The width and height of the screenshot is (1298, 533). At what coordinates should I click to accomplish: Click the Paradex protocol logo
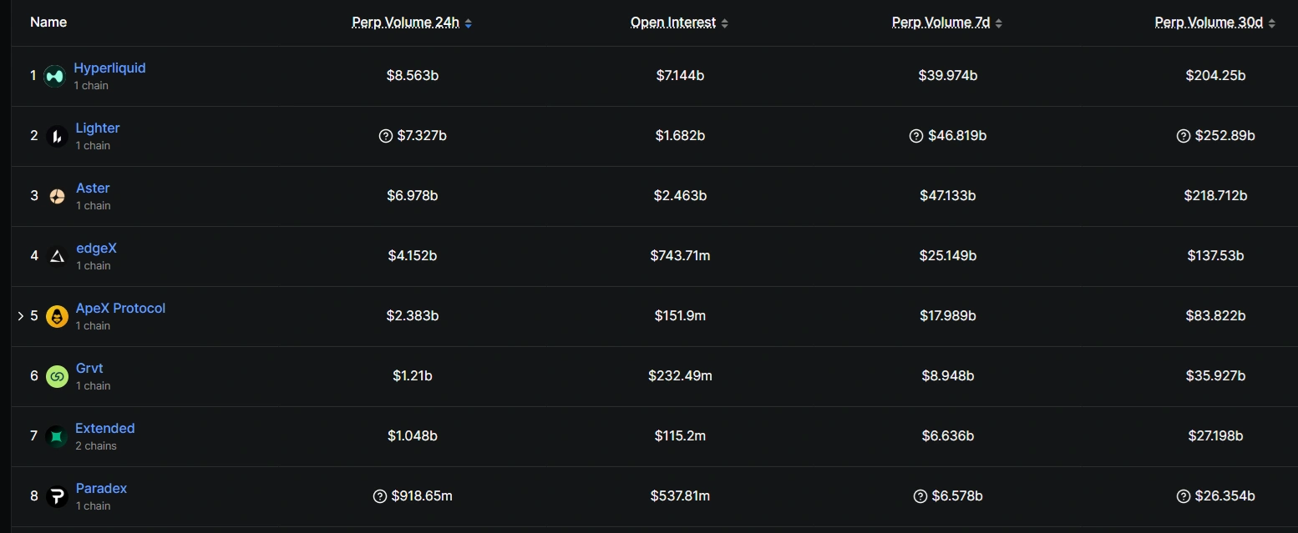coord(56,495)
